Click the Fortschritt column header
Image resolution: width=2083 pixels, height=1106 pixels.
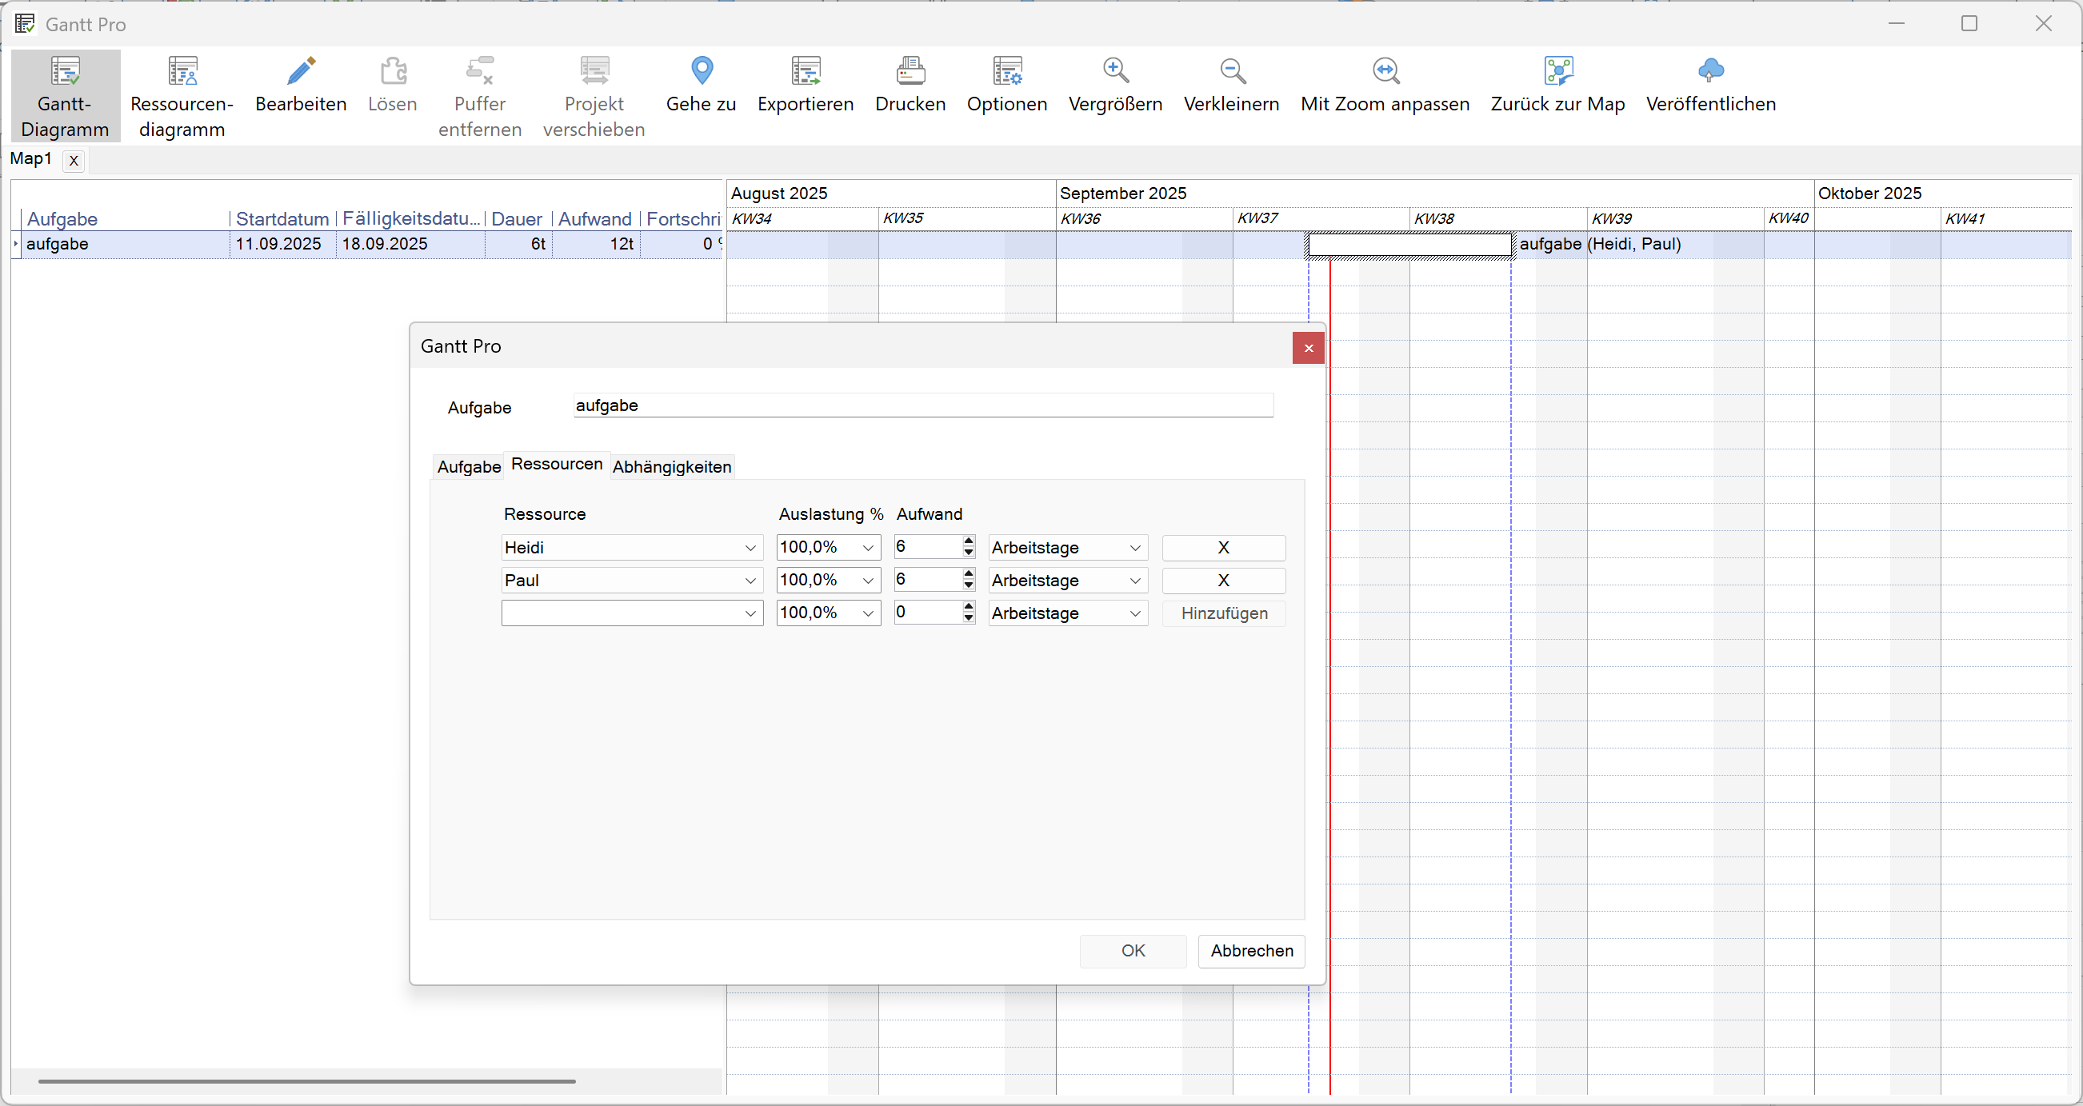coord(683,219)
